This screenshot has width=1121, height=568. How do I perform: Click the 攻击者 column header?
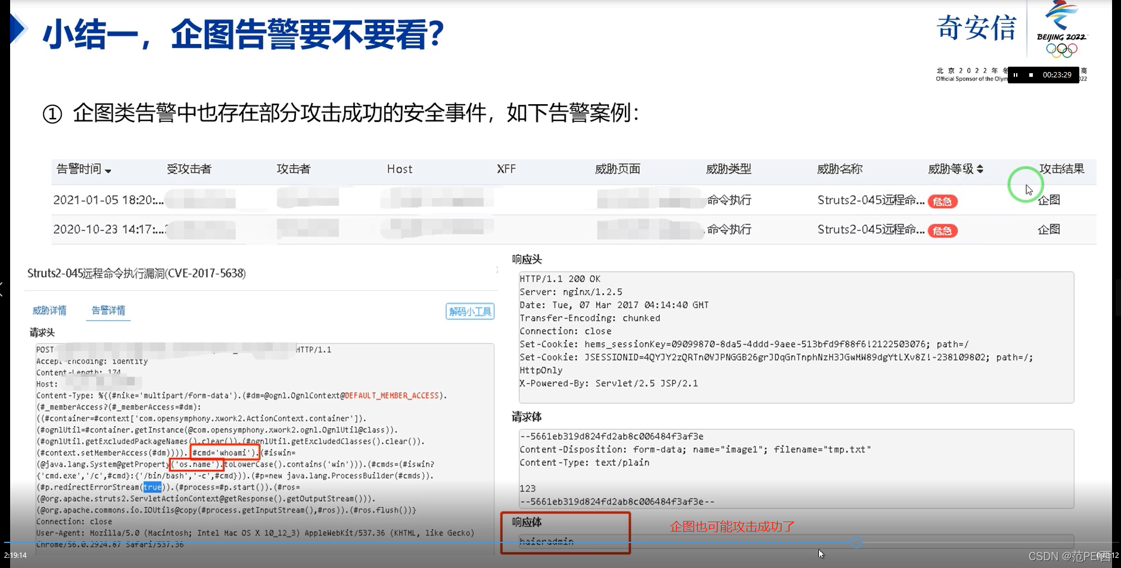(x=294, y=169)
